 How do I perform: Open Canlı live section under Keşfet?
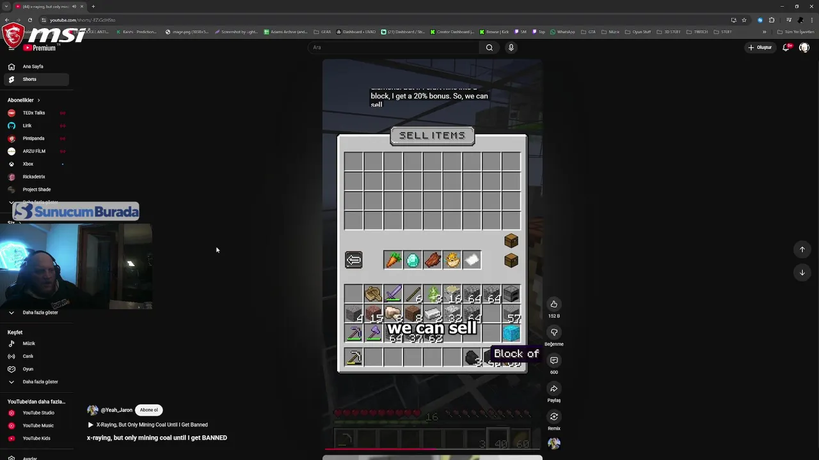pos(35,356)
